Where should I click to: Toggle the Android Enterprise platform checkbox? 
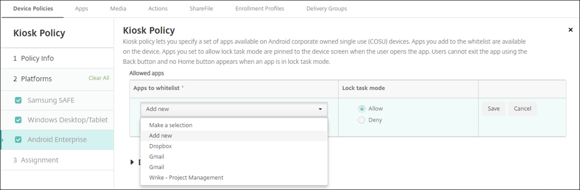tap(18, 140)
